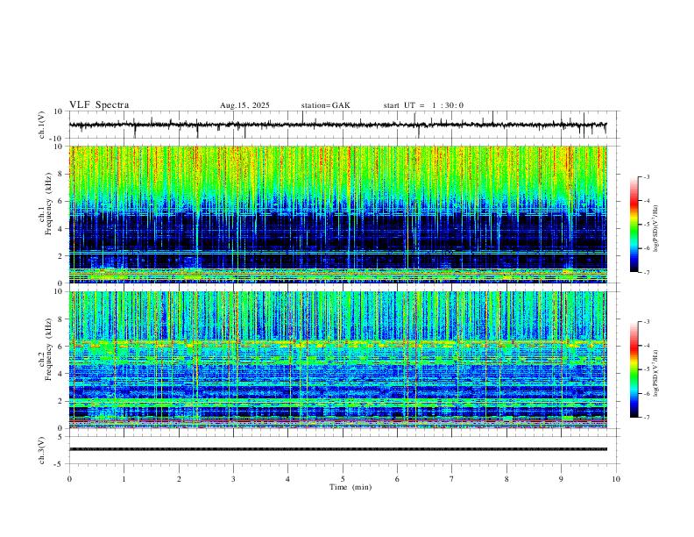Click the ch.2 PSD color bar
Image resolution: width=694 pixels, height=537 pixels.
point(634,369)
